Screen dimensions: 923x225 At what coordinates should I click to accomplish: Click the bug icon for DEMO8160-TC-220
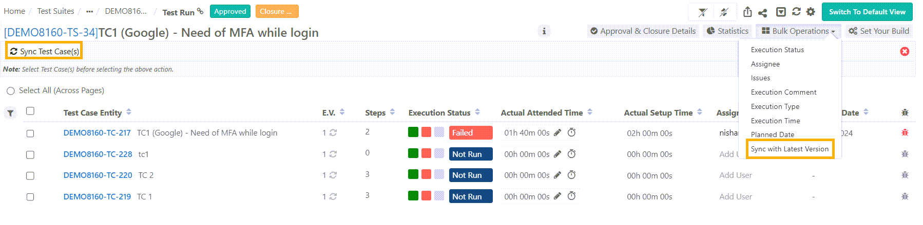(x=905, y=175)
